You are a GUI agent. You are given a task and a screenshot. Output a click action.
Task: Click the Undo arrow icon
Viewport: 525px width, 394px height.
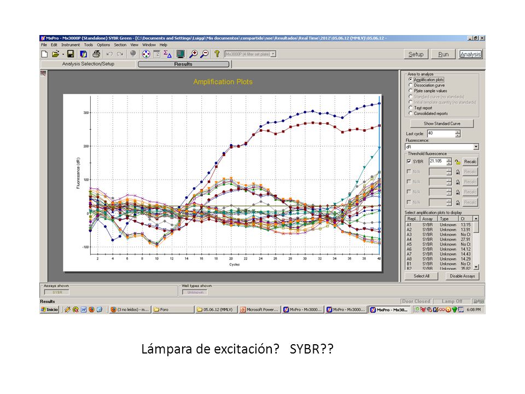point(109,54)
